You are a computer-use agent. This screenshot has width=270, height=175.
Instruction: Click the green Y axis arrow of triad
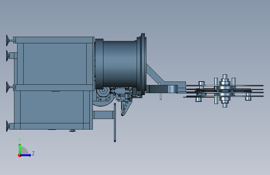point(20,149)
